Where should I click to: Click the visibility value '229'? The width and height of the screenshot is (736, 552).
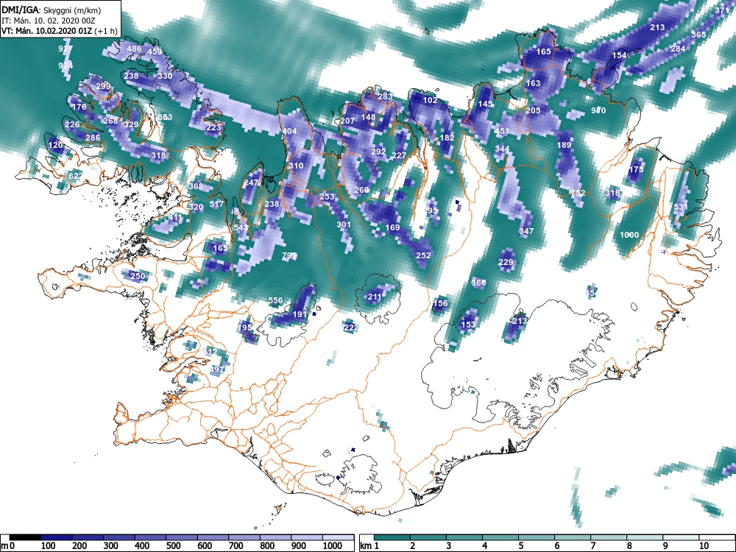pos(506,263)
